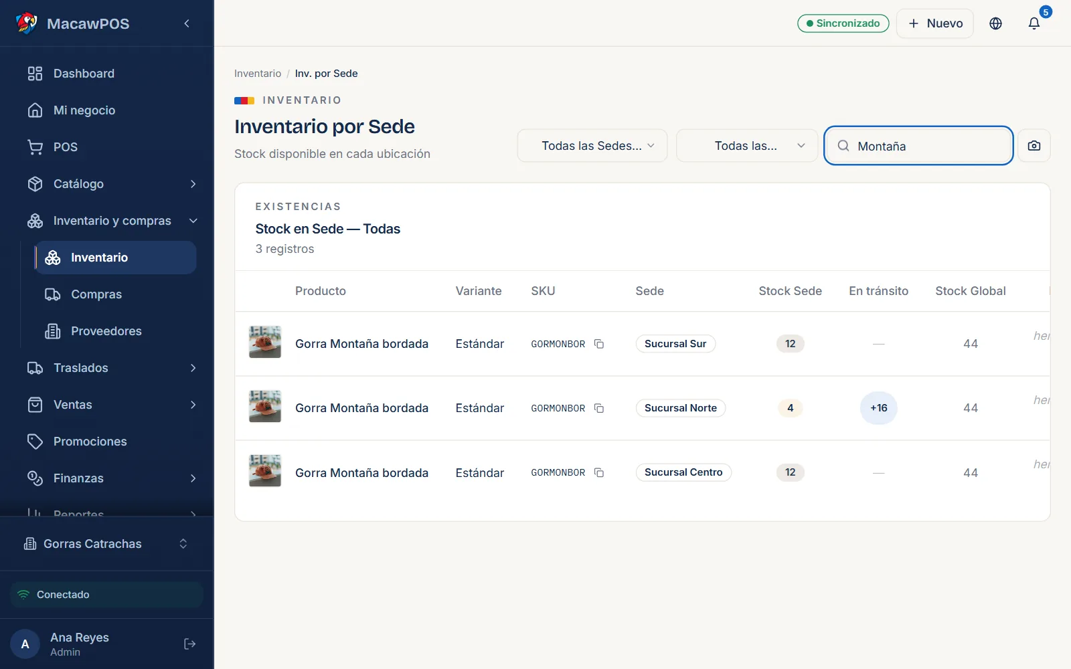Copy SKU in the Sucursal Norte row
The image size is (1071, 669).
(x=599, y=408)
